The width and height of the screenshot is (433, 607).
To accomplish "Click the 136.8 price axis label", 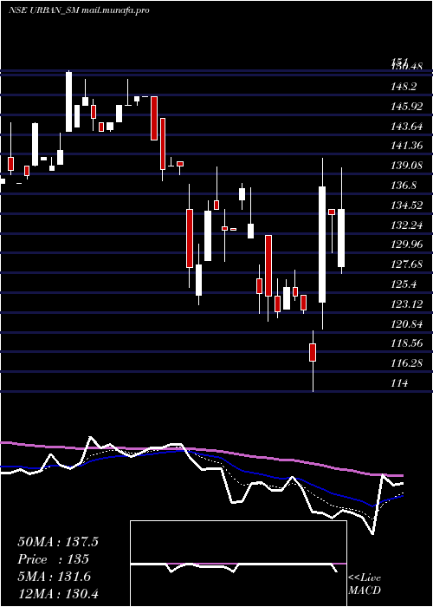I will pyautogui.click(x=404, y=186).
